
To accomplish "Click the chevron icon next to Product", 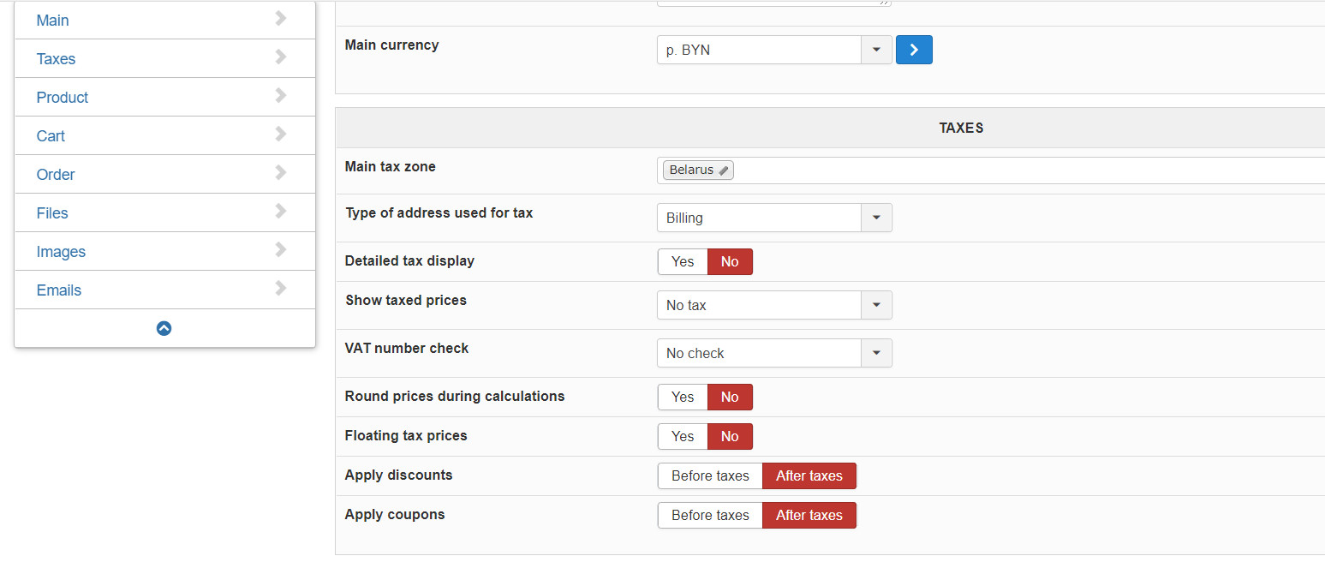I will [x=281, y=96].
